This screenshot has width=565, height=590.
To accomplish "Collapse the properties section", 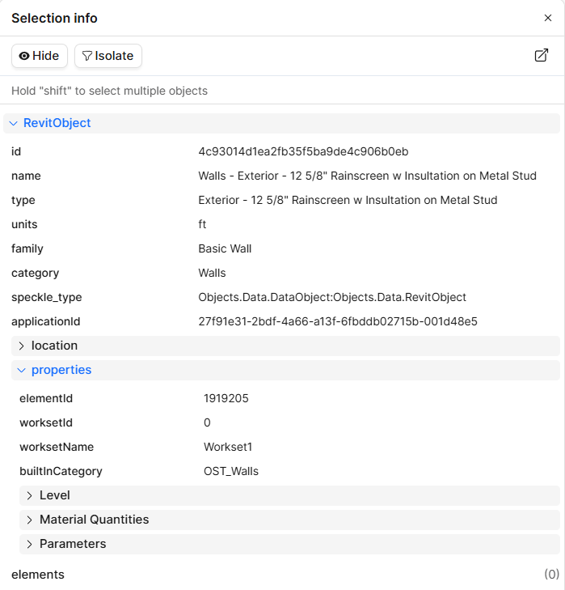I will tap(285, 370).
